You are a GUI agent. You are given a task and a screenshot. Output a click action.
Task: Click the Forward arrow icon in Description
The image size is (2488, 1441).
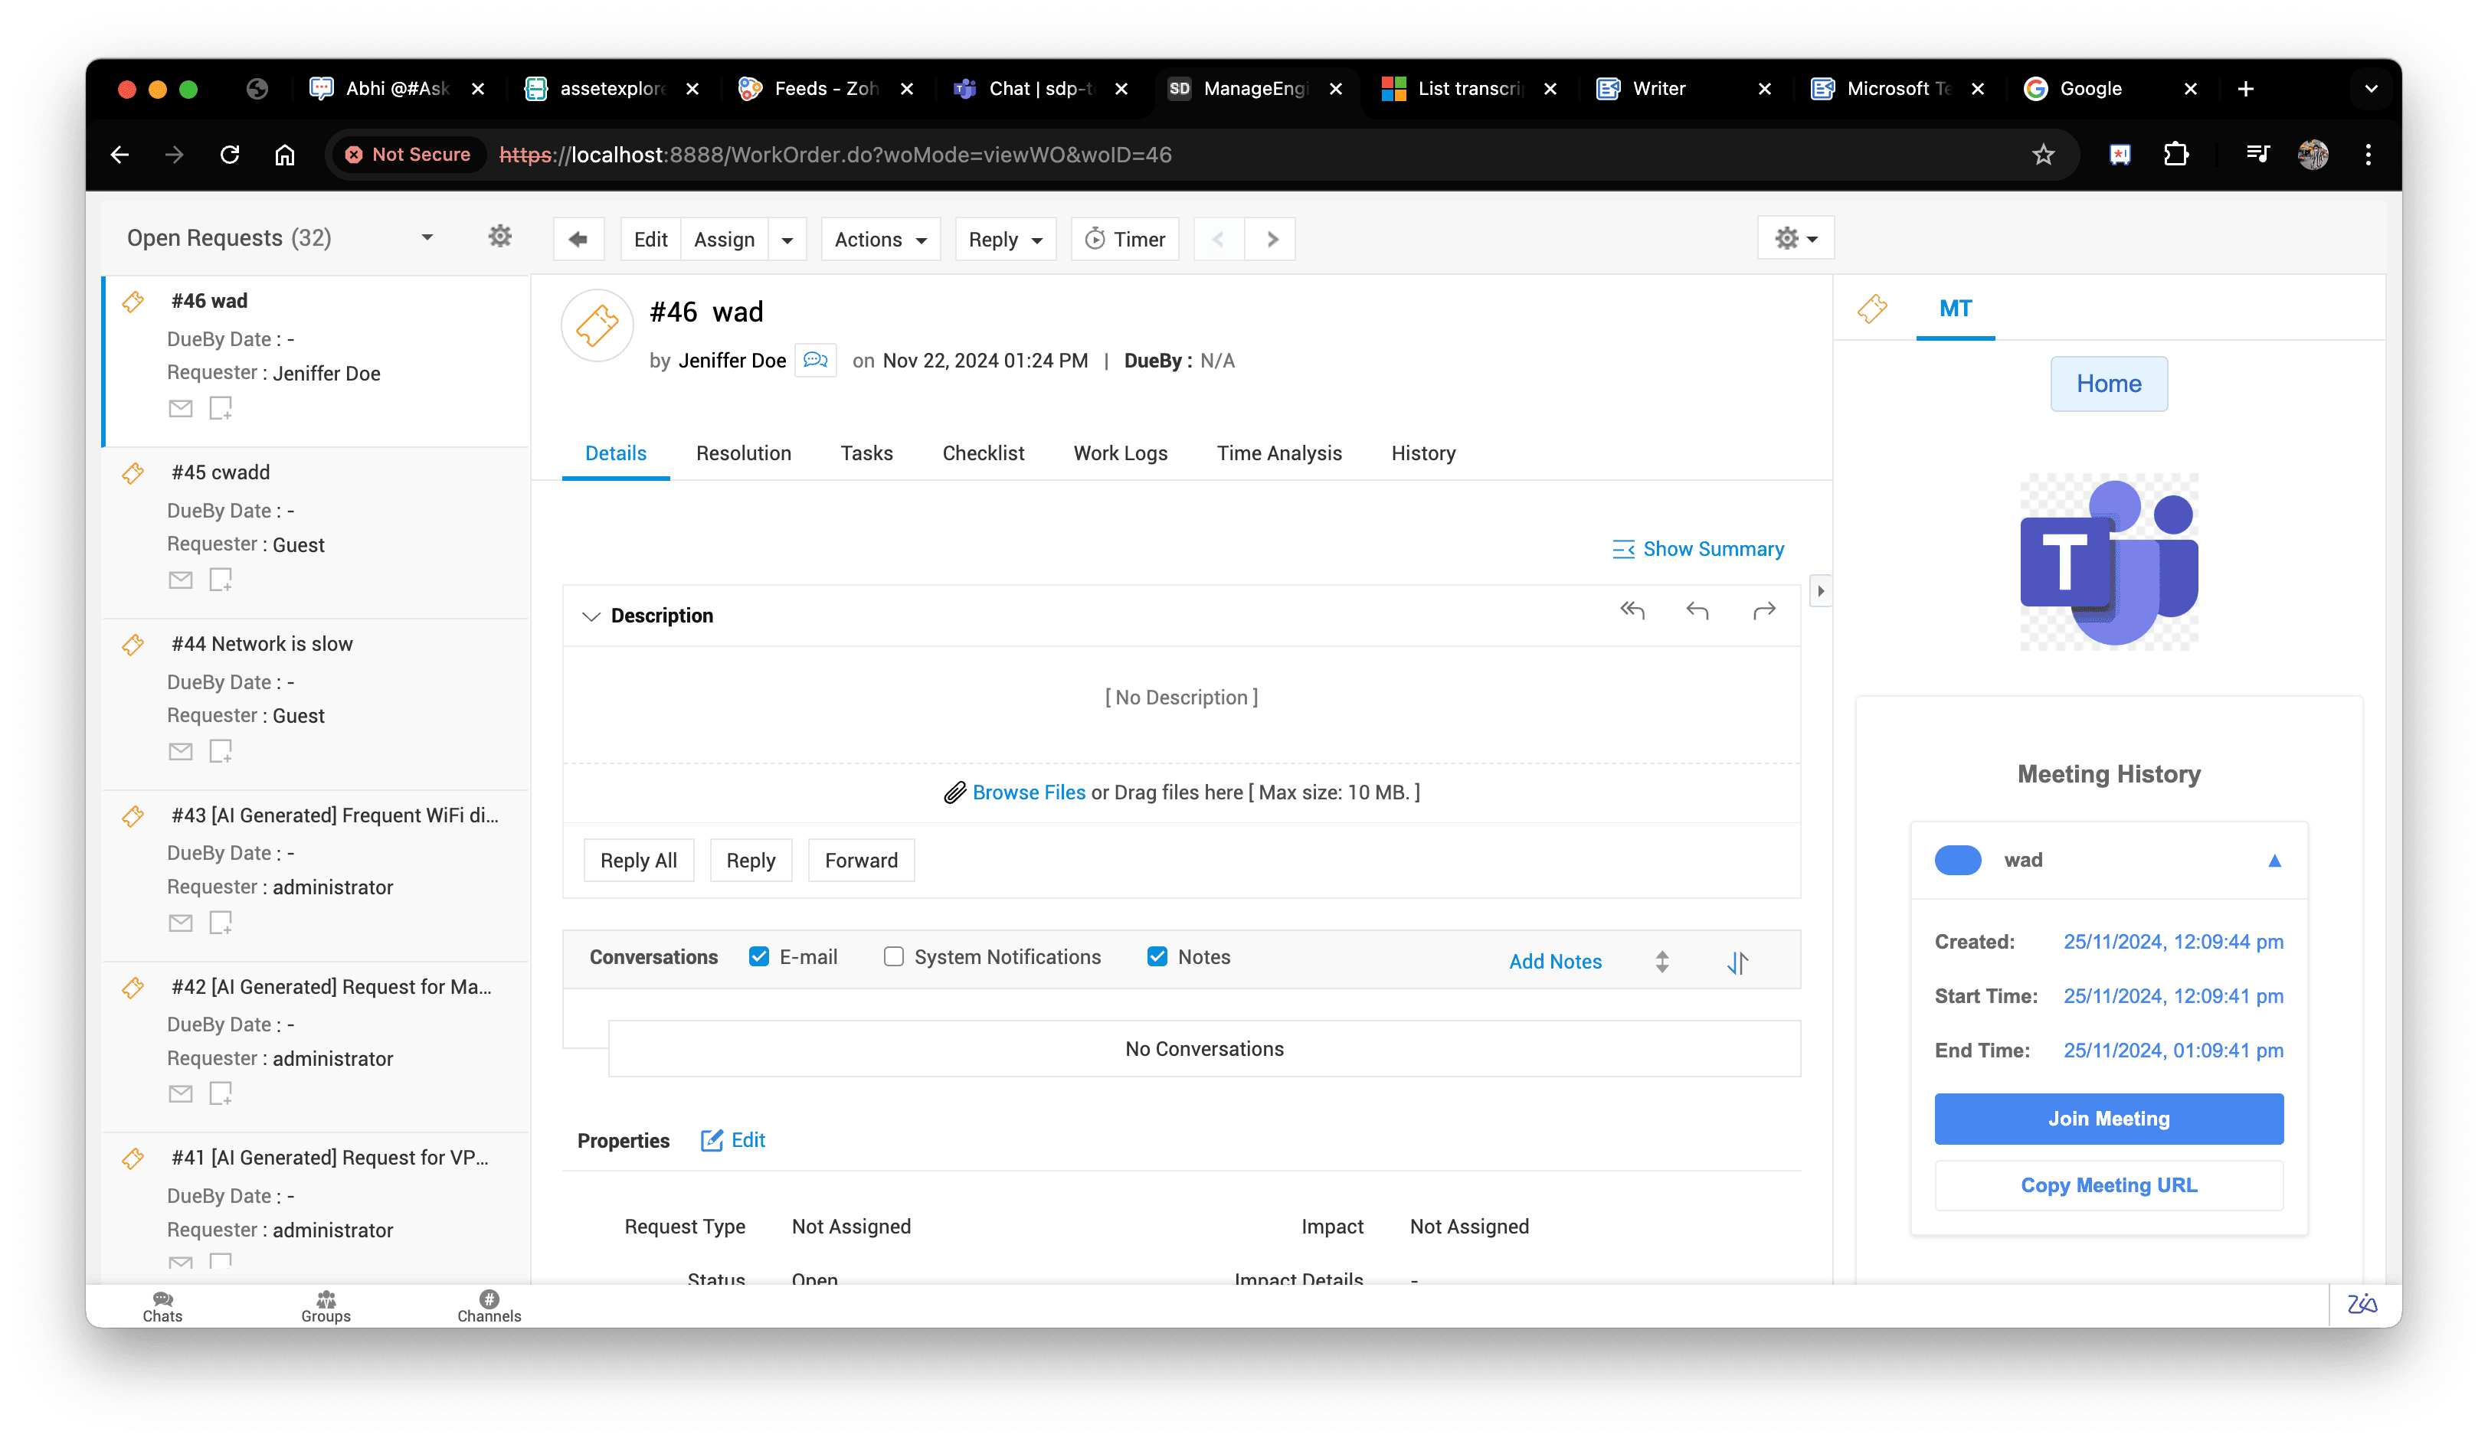[x=1763, y=611]
